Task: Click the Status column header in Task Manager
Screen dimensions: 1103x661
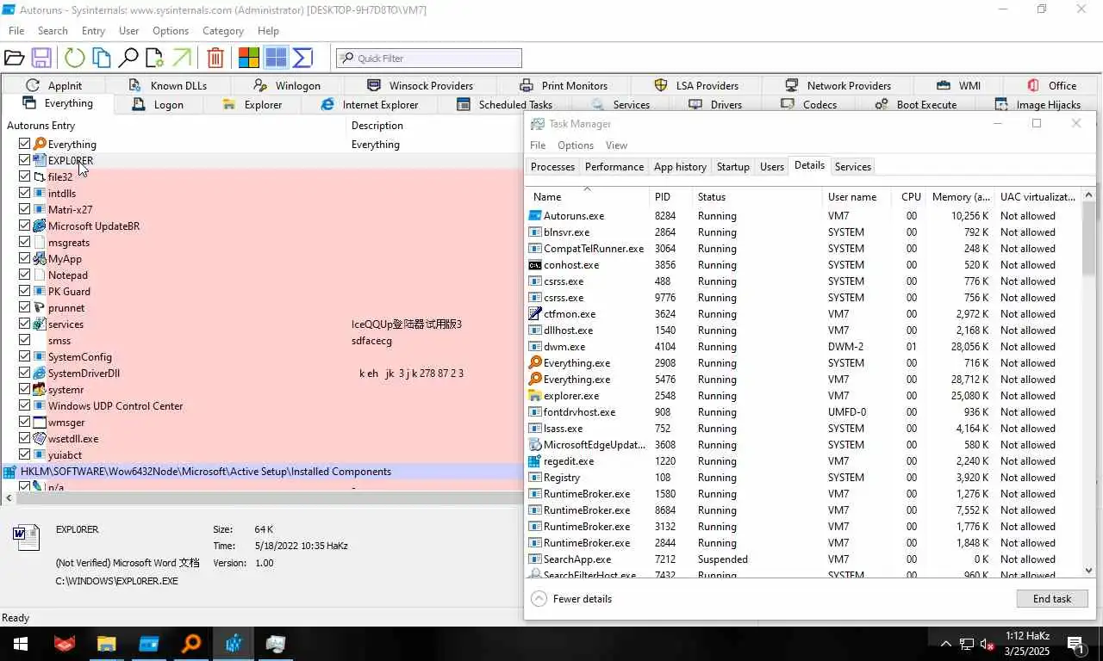Action: point(757,196)
